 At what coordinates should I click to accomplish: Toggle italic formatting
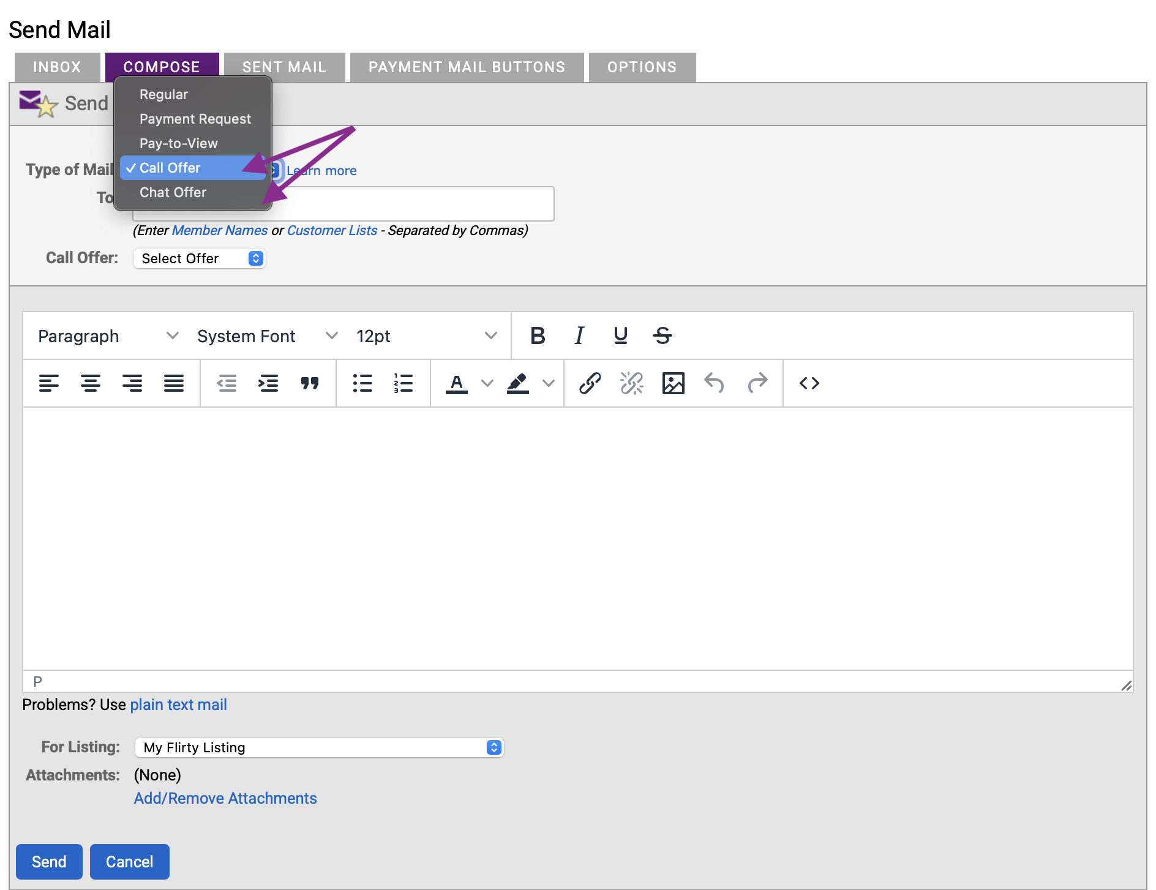579,335
